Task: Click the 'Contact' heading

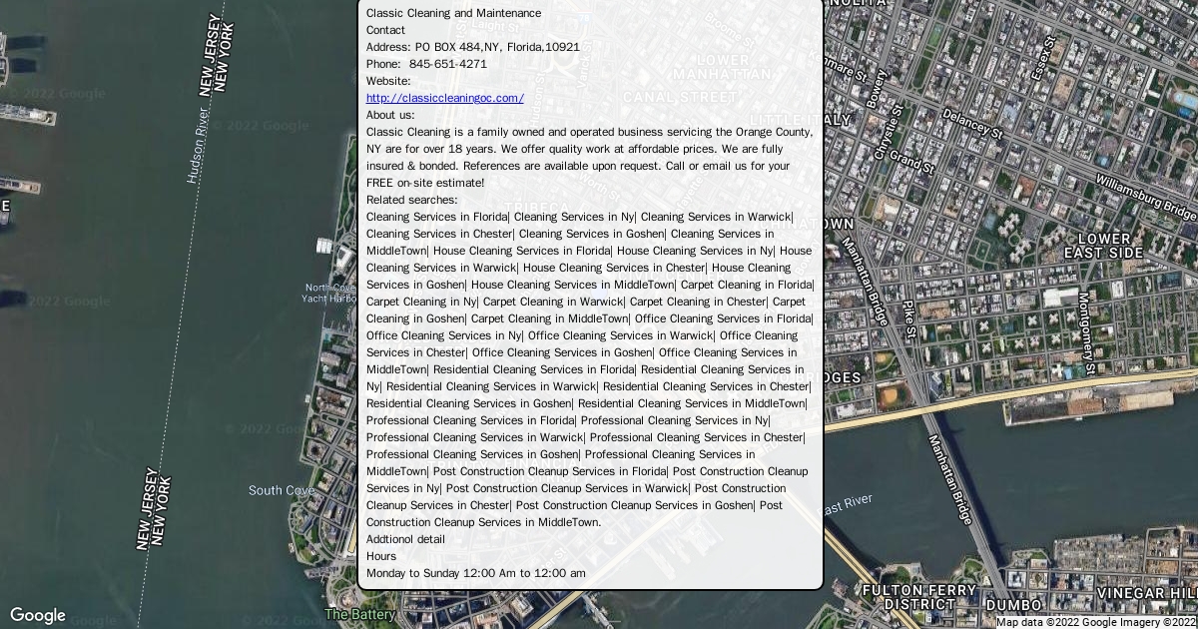Action: coord(385,30)
